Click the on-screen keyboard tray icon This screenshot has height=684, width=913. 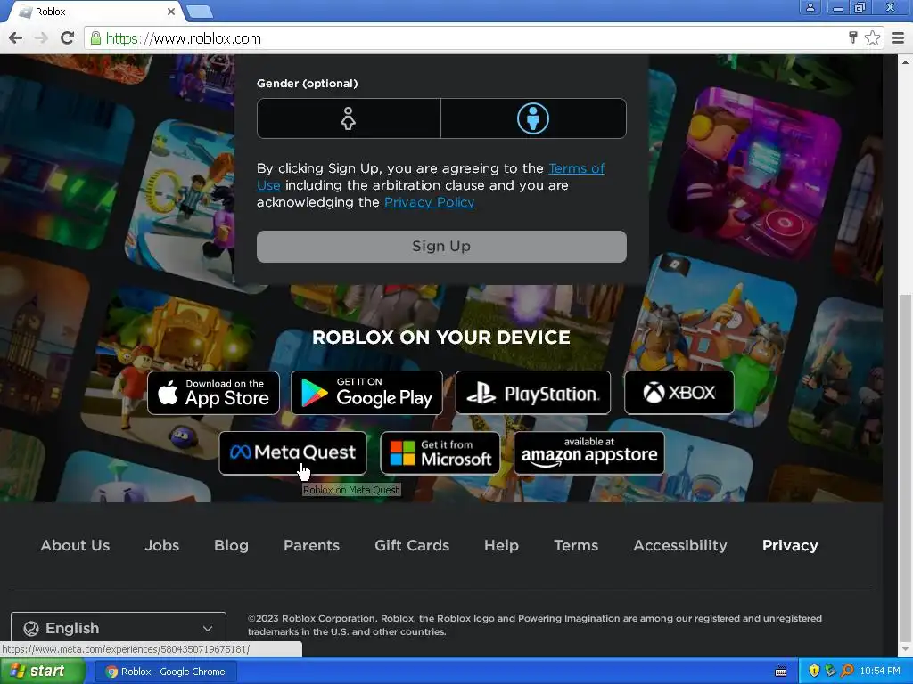(x=781, y=672)
